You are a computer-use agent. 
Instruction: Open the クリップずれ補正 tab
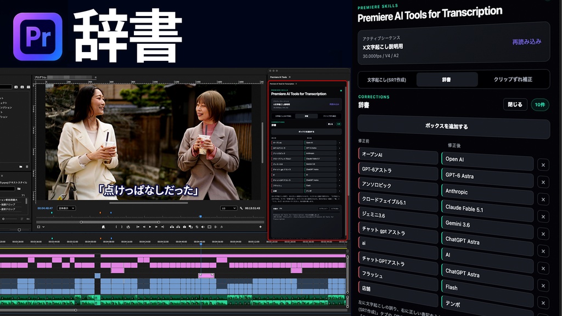pyautogui.click(x=513, y=79)
